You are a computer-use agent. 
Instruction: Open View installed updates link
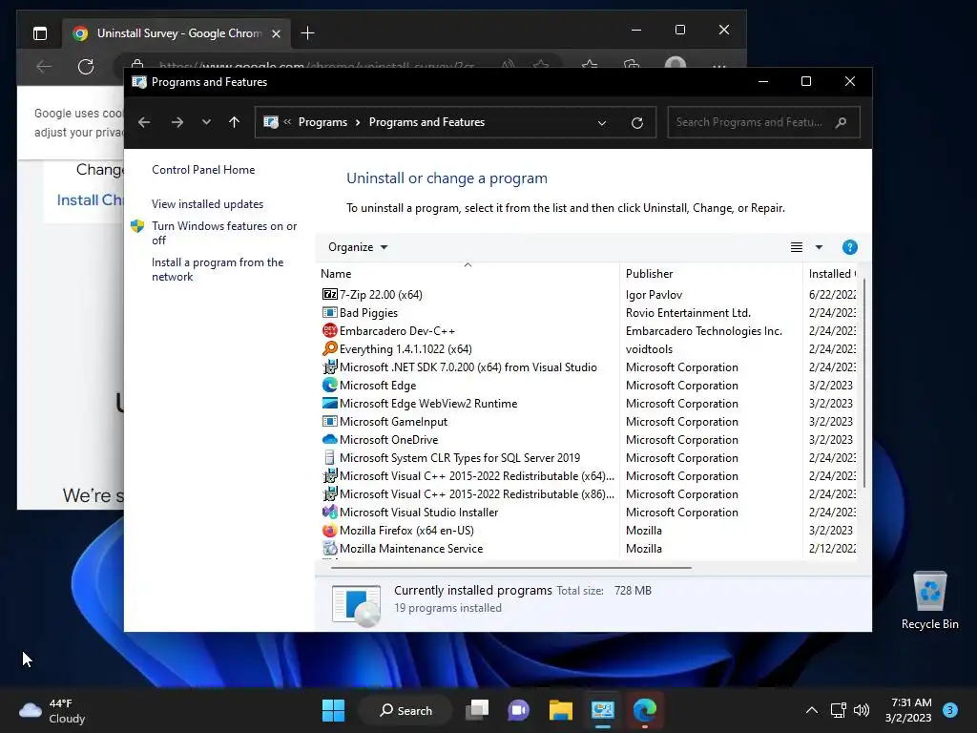(x=207, y=204)
